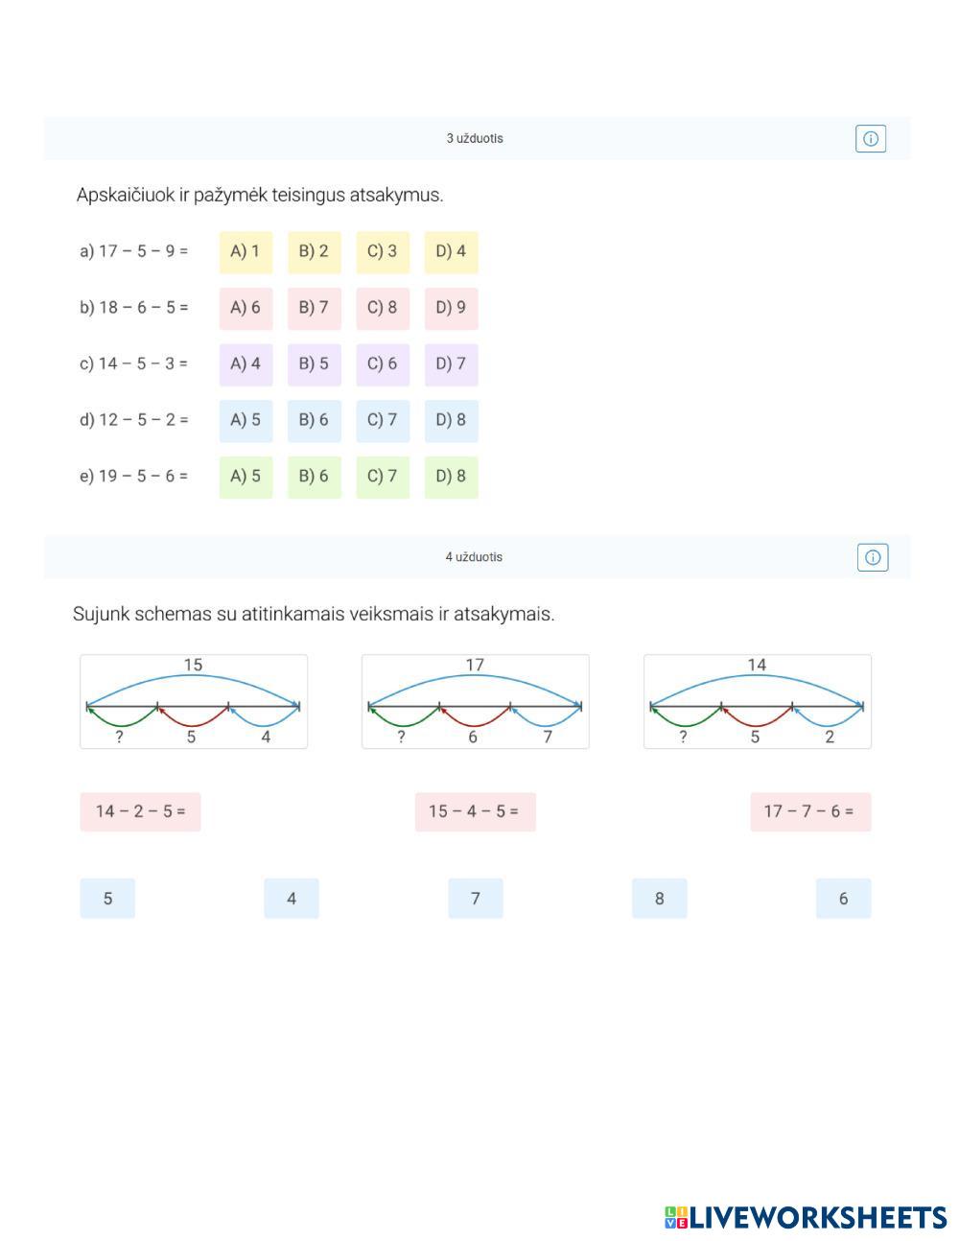The height and width of the screenshot is (1241, 959).
Task: Click the info icon for 3 užduotis
Action: [870, 139]
